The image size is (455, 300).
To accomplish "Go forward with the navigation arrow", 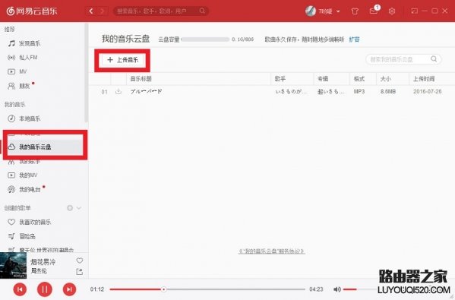I will tap(102, 11).
